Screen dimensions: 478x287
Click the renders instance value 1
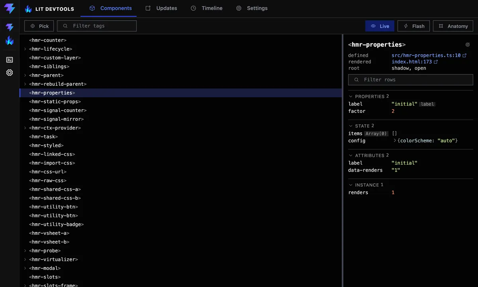[x=393, y=193]
